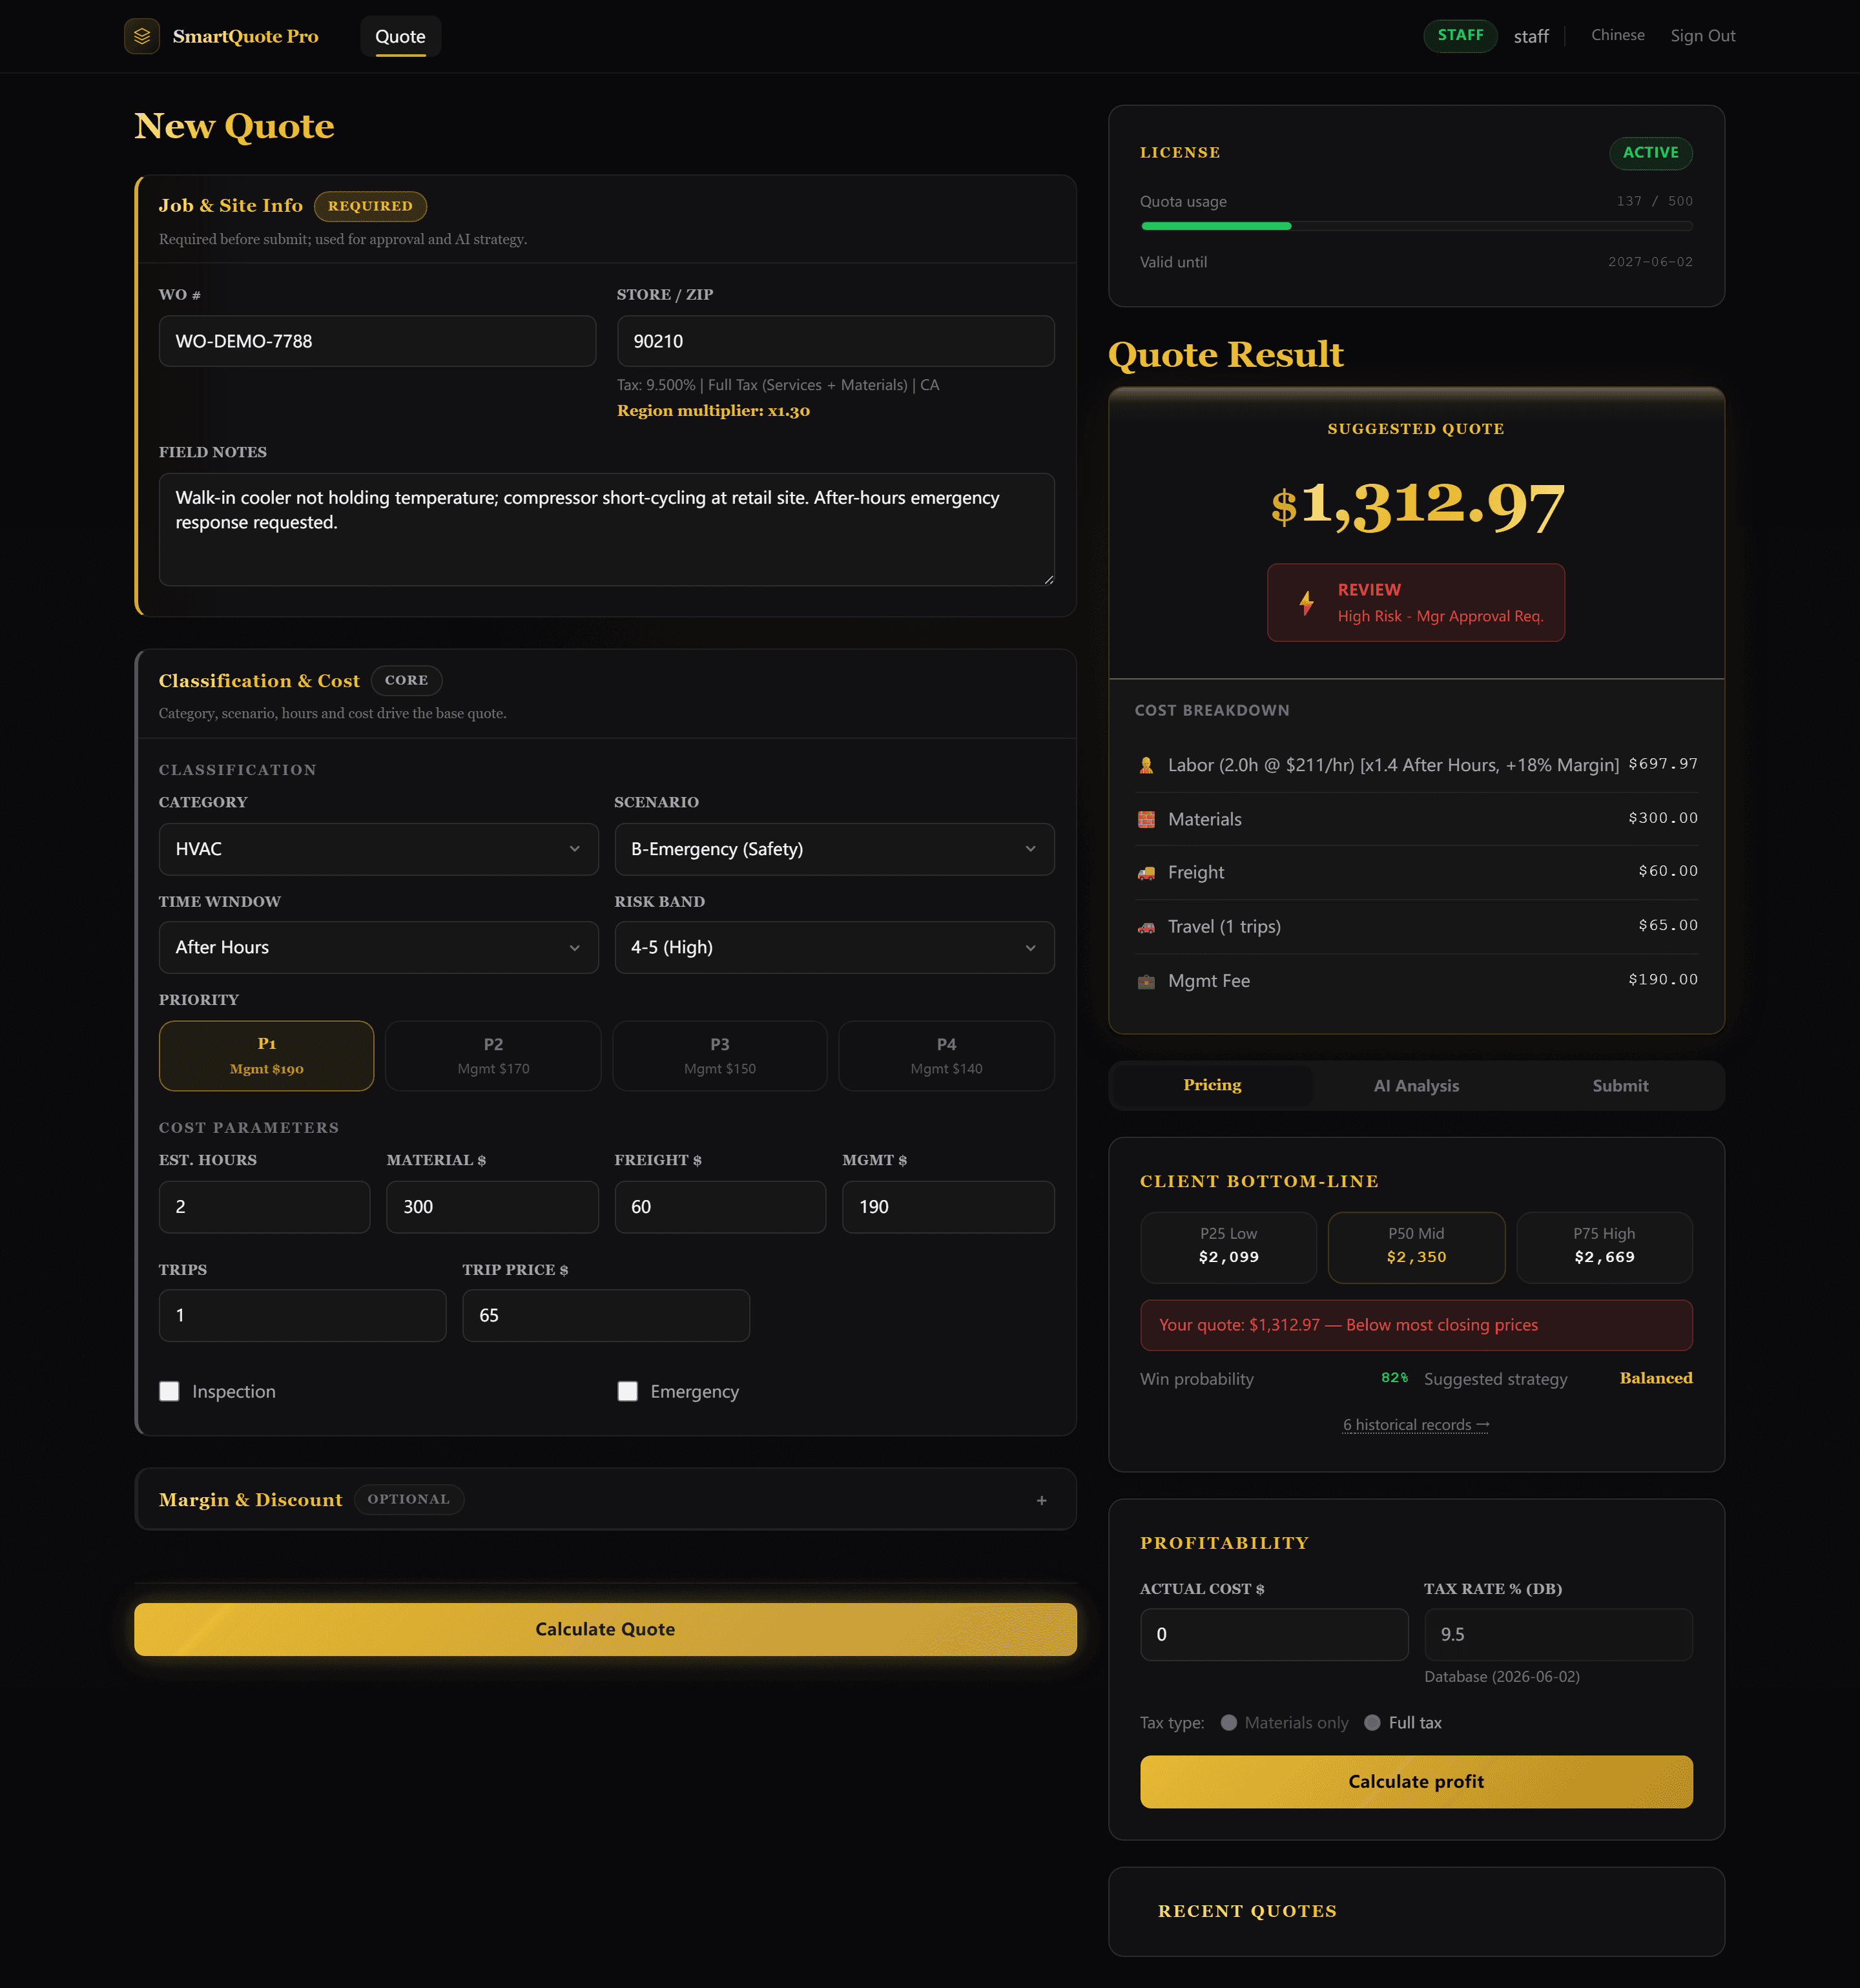The width and height of the screenshot is (1860, 1988).
Task: Expand the Margin & Discount section
Action: click(x=605, y=1499)
